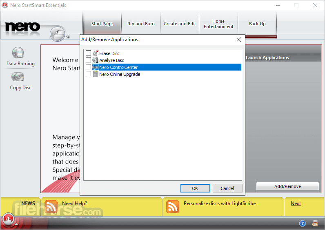Screen dimensions: 325x230
Task: Open the Create and Edit tab
Action: pos(180,24)
